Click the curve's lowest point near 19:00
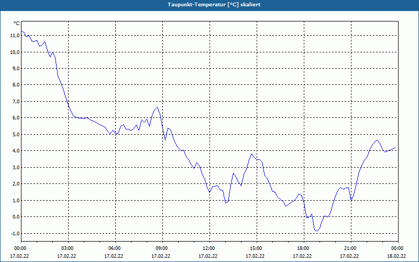This screenshot has width=419, height=262. 317,231
